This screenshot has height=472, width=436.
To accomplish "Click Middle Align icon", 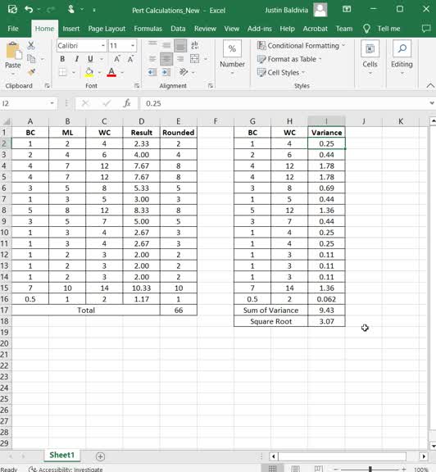I will (166, 45).
